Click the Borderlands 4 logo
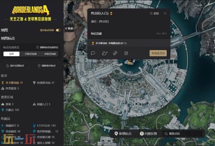This screenshot has width=215, height=146. pyautogui.click(x=30, y=10)
